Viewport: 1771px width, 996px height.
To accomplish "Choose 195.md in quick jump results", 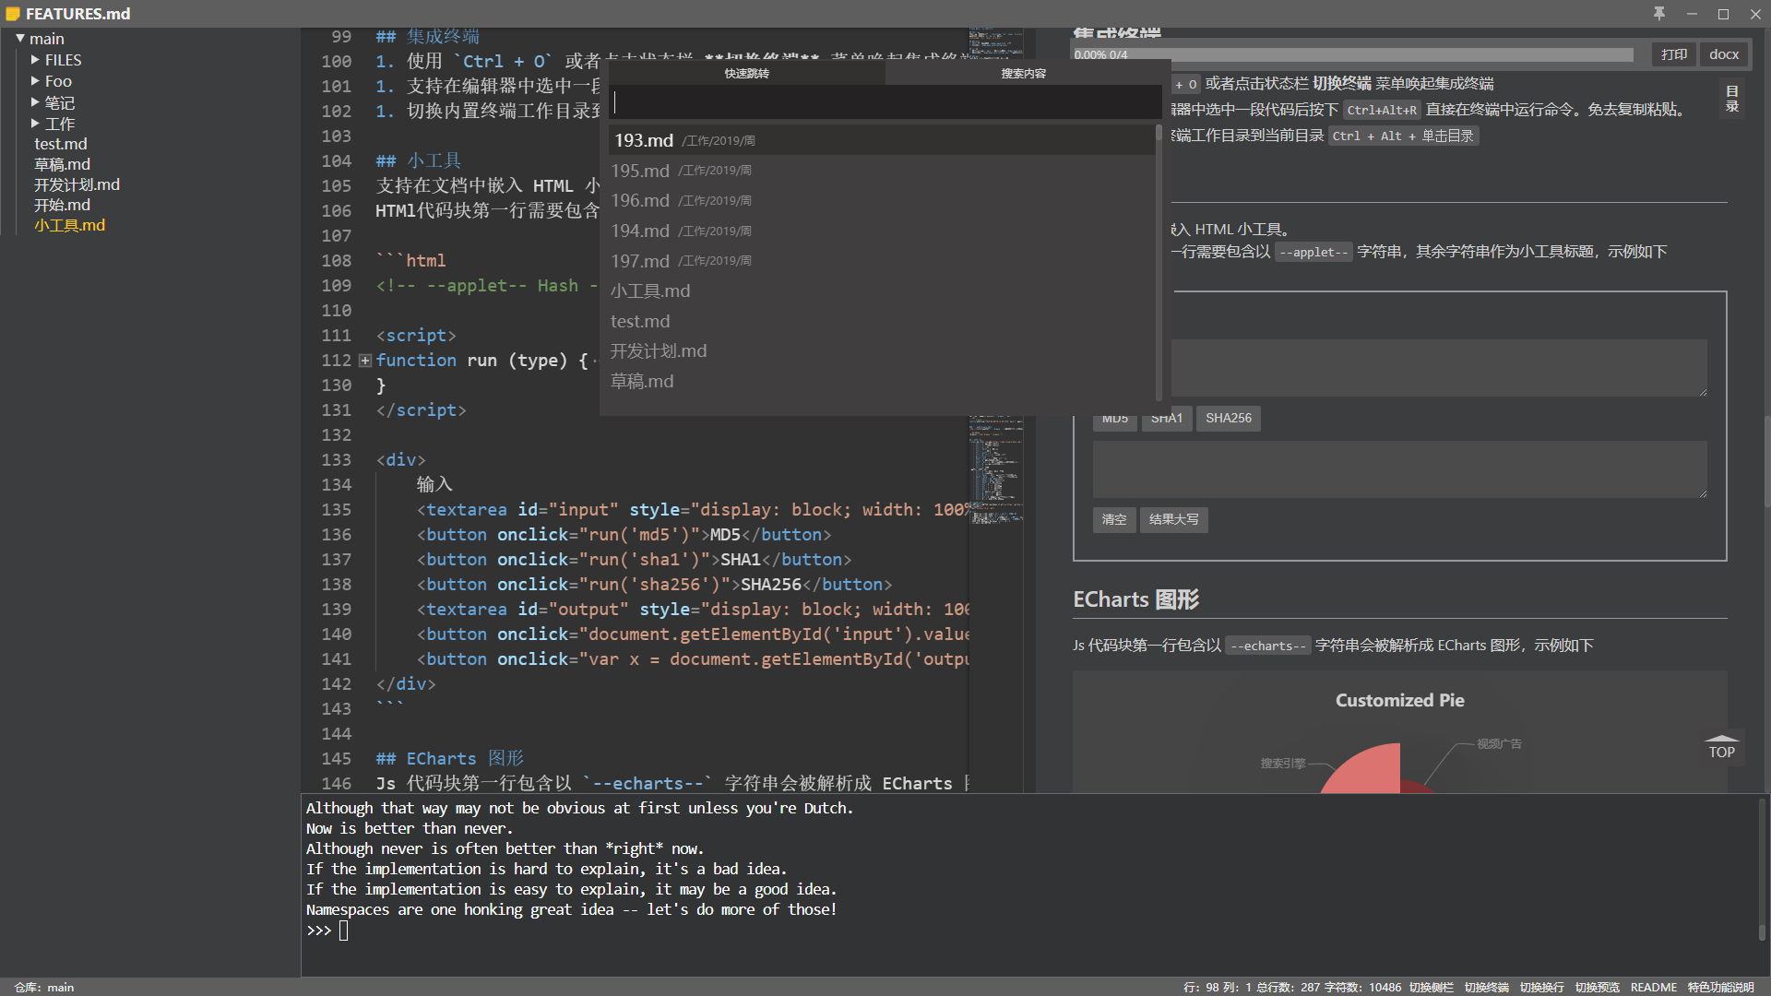I will coord(880,171).
